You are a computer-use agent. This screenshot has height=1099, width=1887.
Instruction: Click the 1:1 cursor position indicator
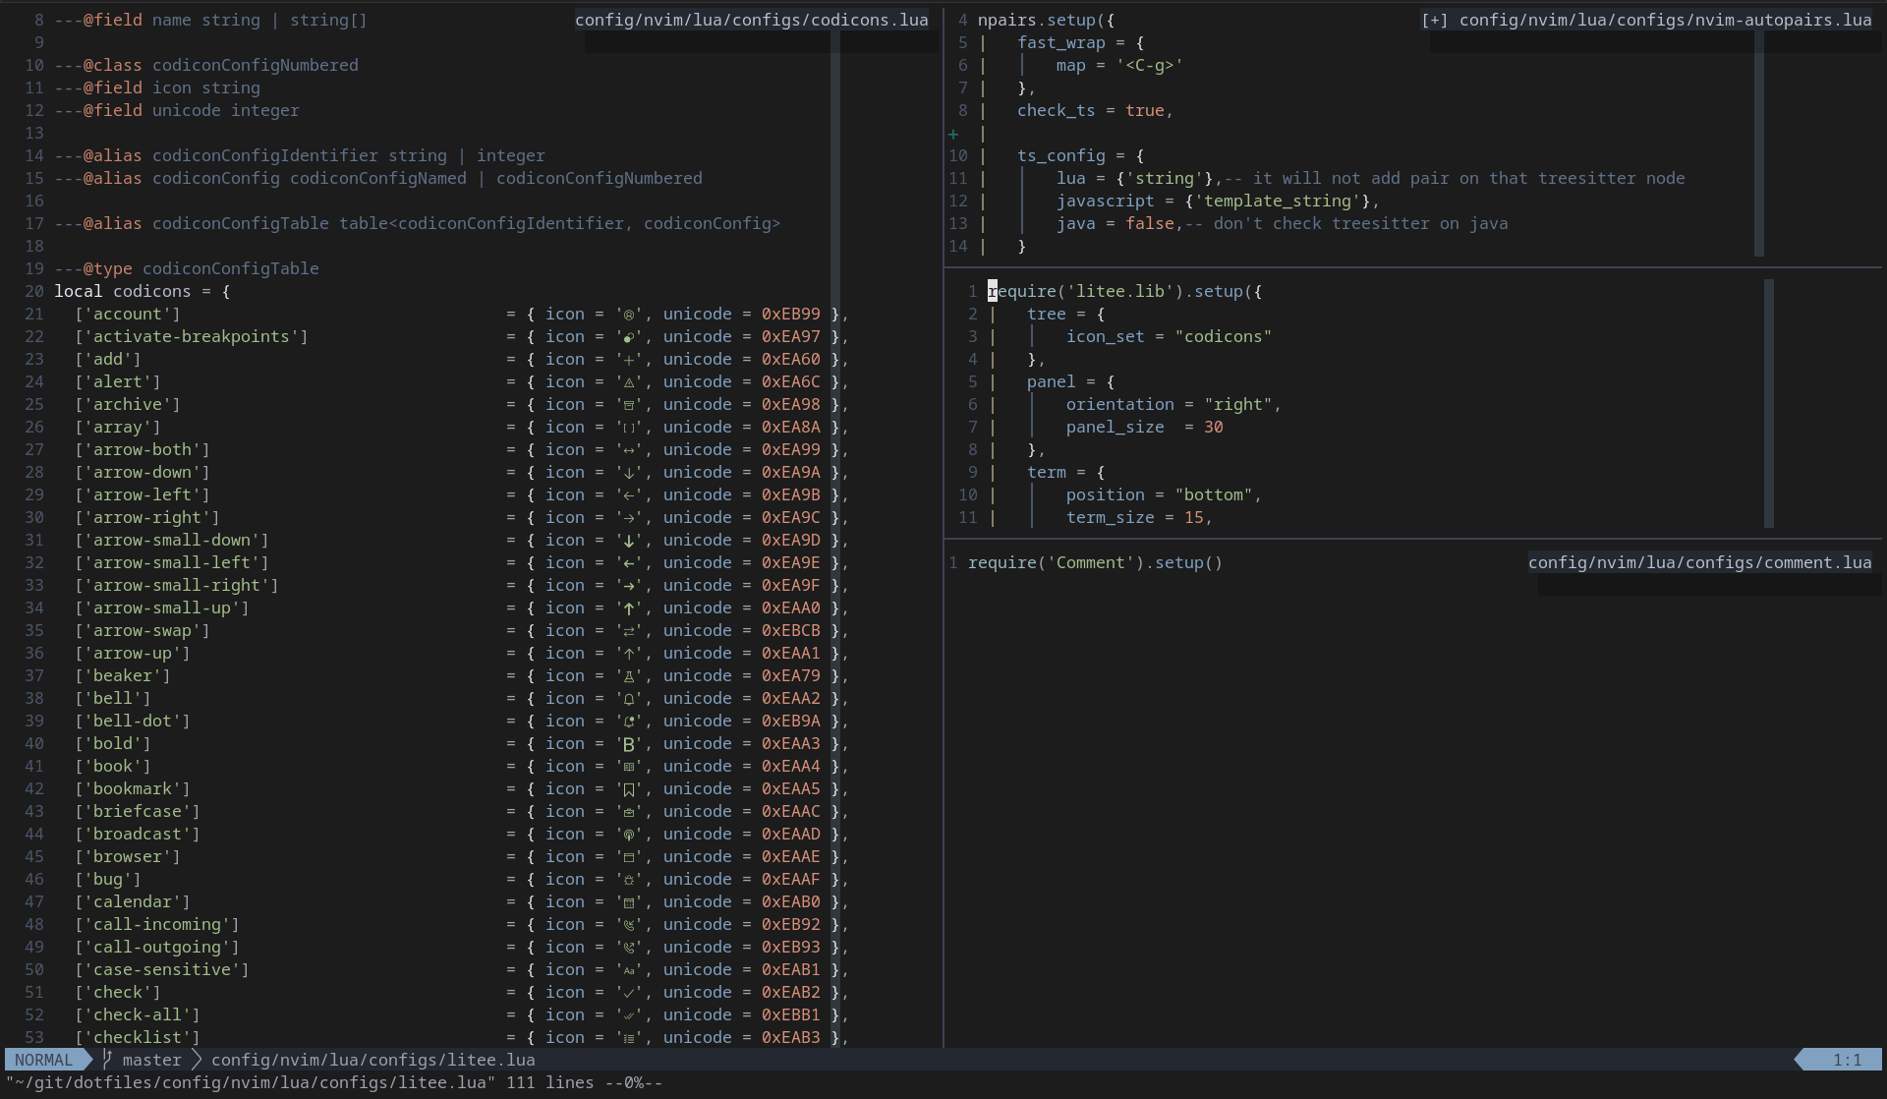[1846, 1060]
